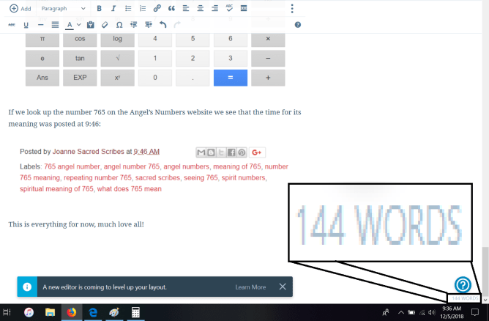
Task: Open the text color picker arrow
Action: tap(78, 25)
